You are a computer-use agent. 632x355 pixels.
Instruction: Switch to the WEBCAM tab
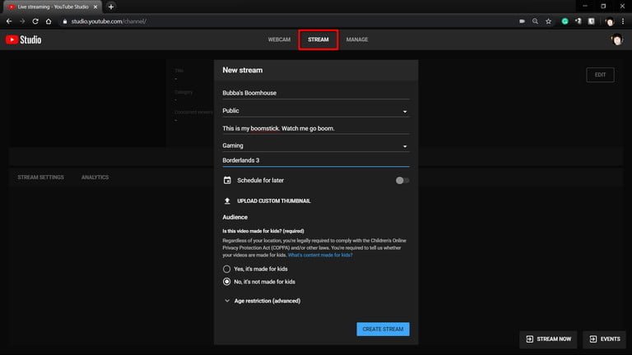(x=279, y=39)
